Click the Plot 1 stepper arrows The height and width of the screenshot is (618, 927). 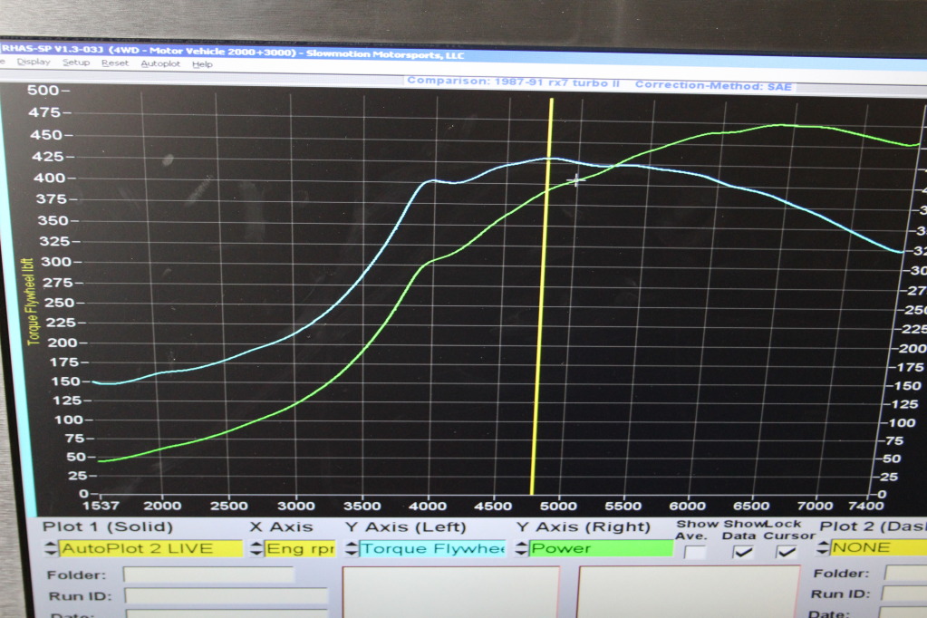tap(50, 549)
